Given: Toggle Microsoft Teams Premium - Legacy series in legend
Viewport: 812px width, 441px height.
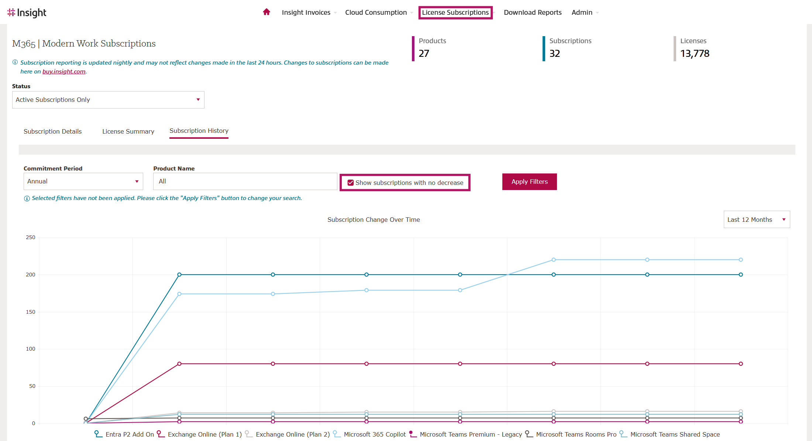Looking at the screenshot, I should point(465,434).
